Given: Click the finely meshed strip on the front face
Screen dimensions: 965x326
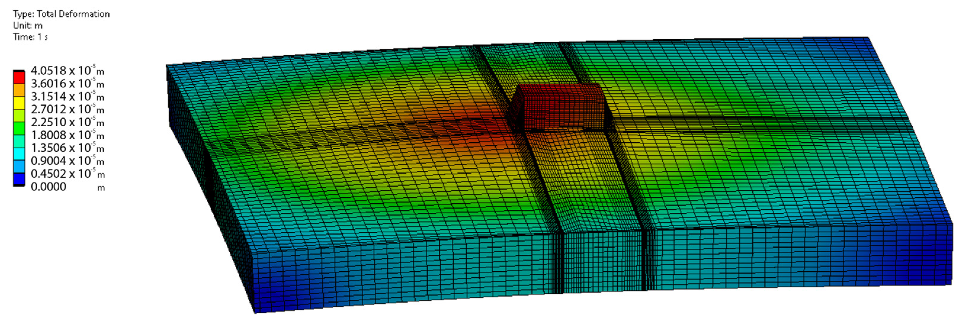Looking at the screenshot, I should (x=603, y=262).
